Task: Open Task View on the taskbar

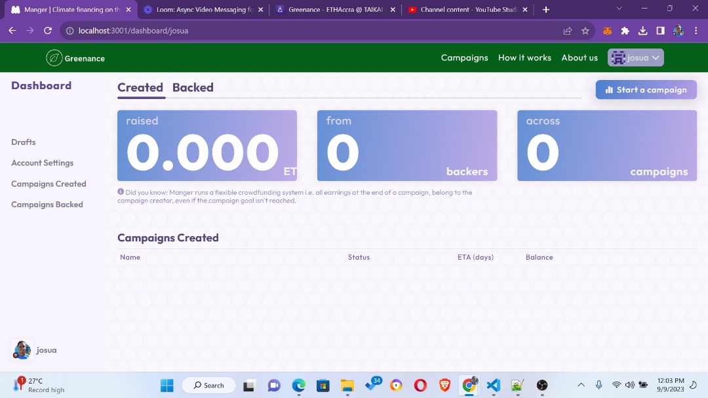Action: click(249, 386)
